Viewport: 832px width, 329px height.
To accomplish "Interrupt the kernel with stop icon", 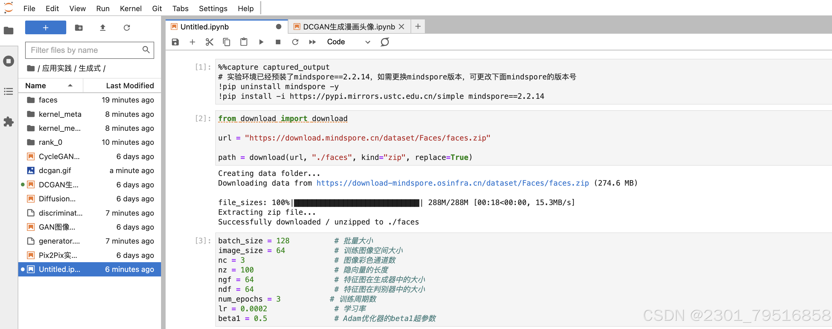I will (x=278, y=42).
